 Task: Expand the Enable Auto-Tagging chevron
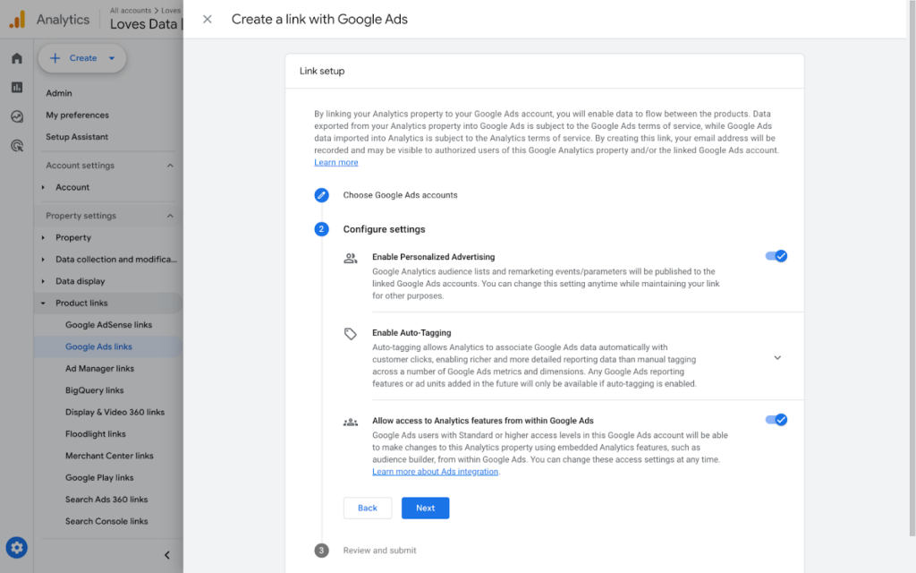tap(777, 358)
